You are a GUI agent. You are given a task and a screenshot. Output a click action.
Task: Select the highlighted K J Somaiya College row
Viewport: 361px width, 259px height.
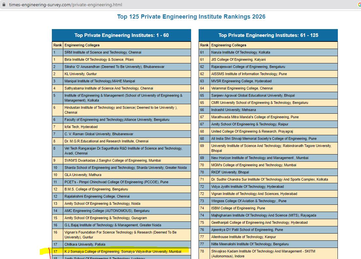coord(122,251)
